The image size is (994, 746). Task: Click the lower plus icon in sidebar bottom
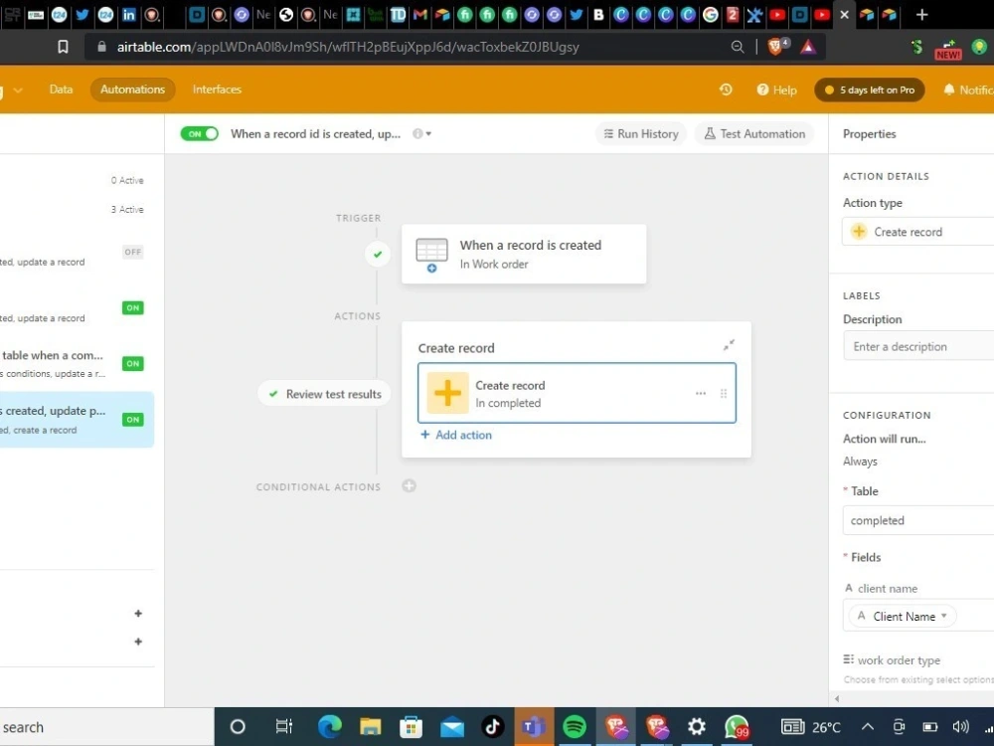click(x=138, y=642)
